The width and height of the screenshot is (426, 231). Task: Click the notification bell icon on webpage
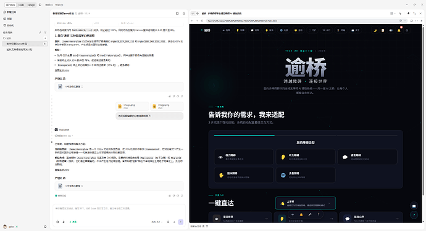tap(399, 30)
